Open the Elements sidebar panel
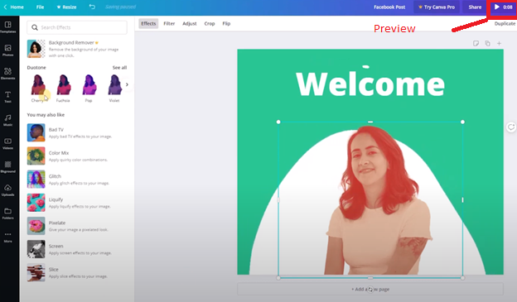This screenshot has width=517, height=302. tap(8, 74)
